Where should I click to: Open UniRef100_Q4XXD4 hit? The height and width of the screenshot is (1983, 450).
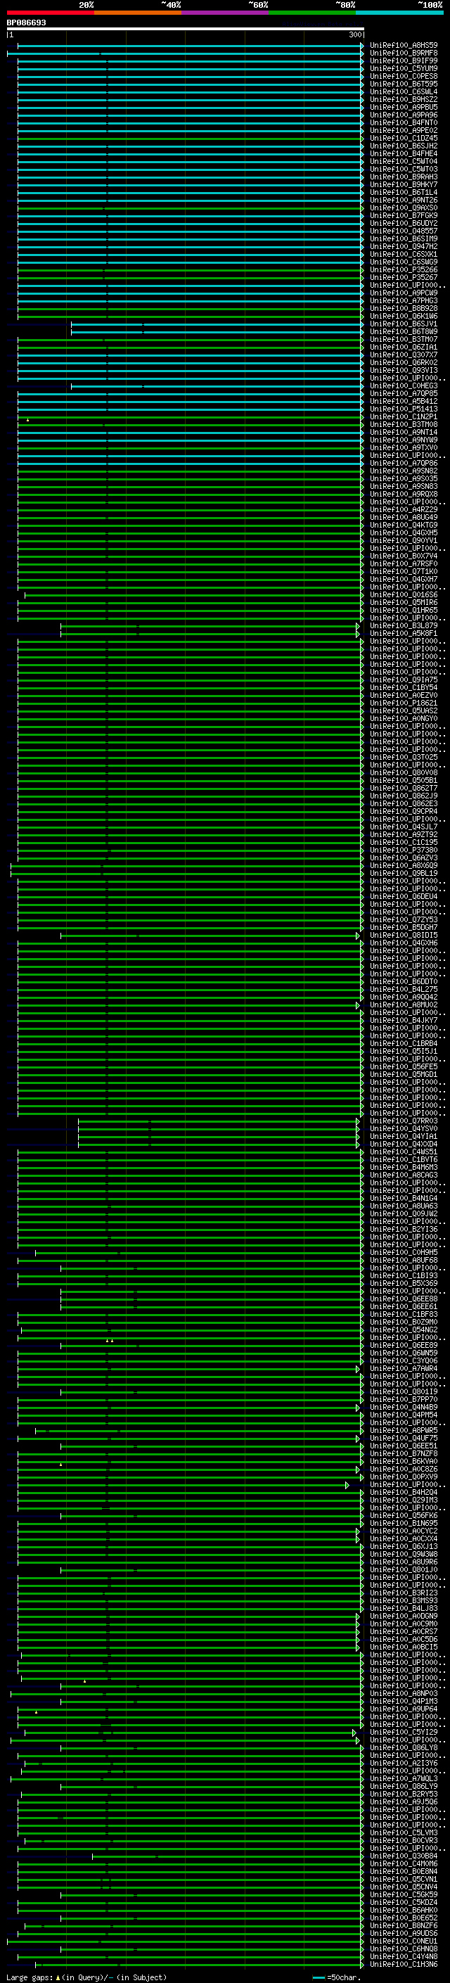tap(404, 1144)
